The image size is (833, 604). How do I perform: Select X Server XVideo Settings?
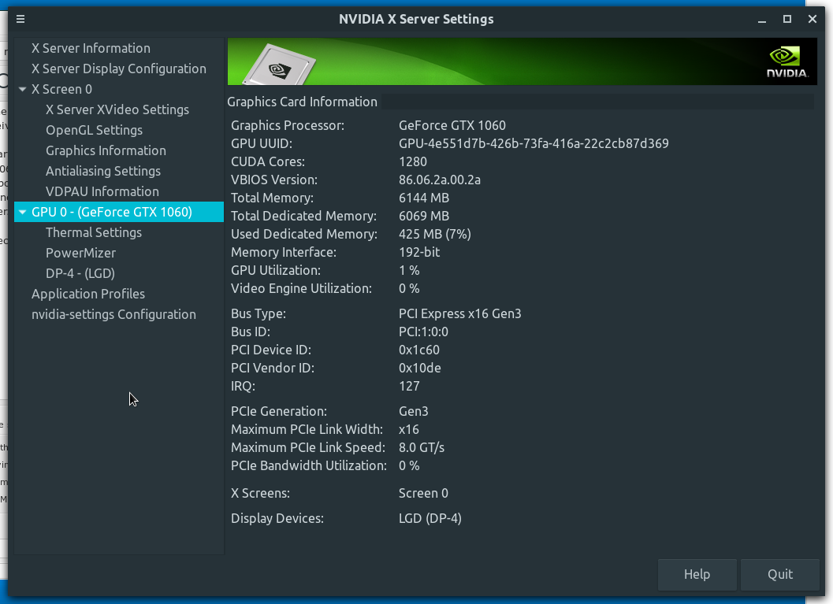[117, 109]
